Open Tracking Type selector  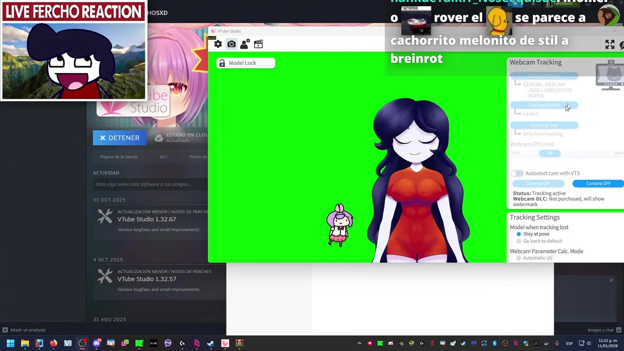point(544,125)
